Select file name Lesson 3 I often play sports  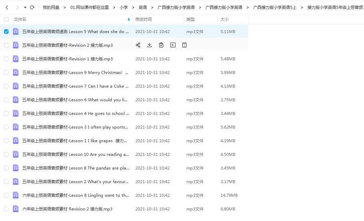click(x=75, y=127)
